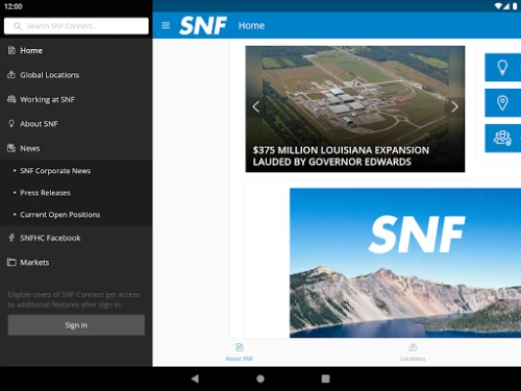The image size is (521, 391).
Task: Toggle the hamburger menu icon
Action: (x=165, y=25)
